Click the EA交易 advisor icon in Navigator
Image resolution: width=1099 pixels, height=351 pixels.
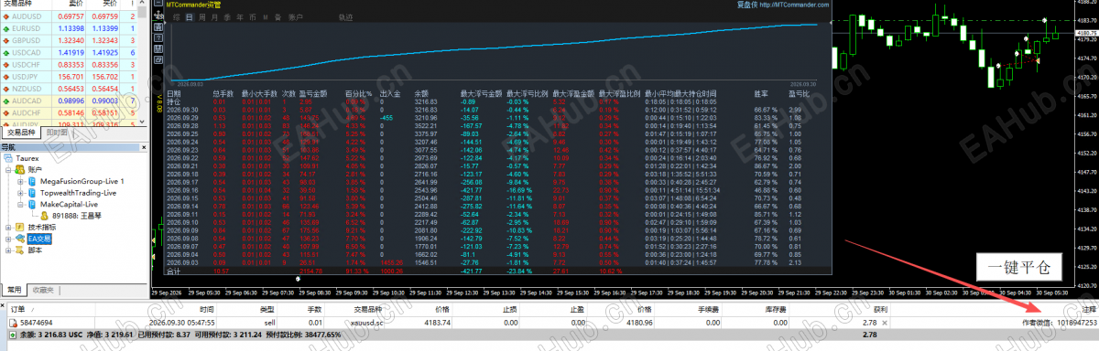19,239
